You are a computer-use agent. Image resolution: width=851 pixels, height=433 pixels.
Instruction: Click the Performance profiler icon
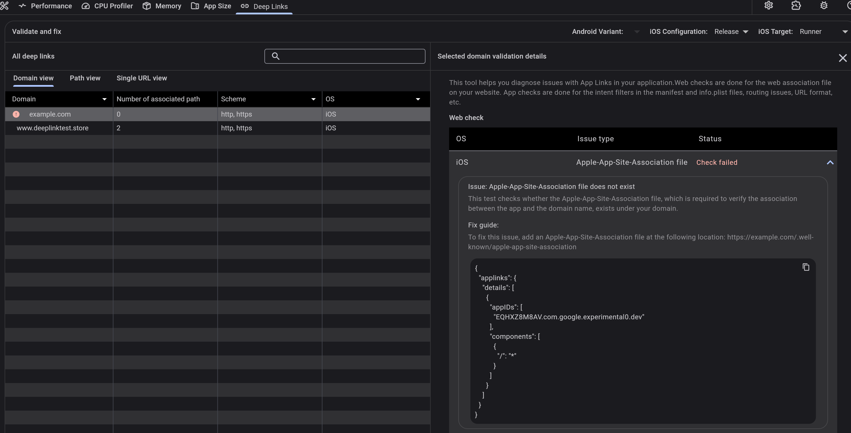(22, 6)
